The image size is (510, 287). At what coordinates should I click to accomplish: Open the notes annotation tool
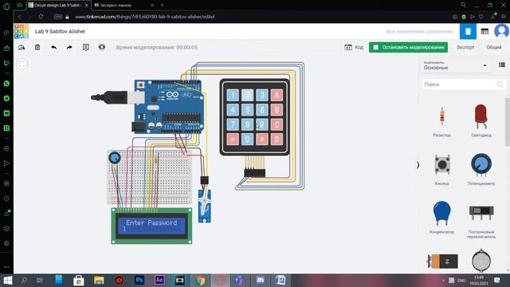[x=86, y=47]
